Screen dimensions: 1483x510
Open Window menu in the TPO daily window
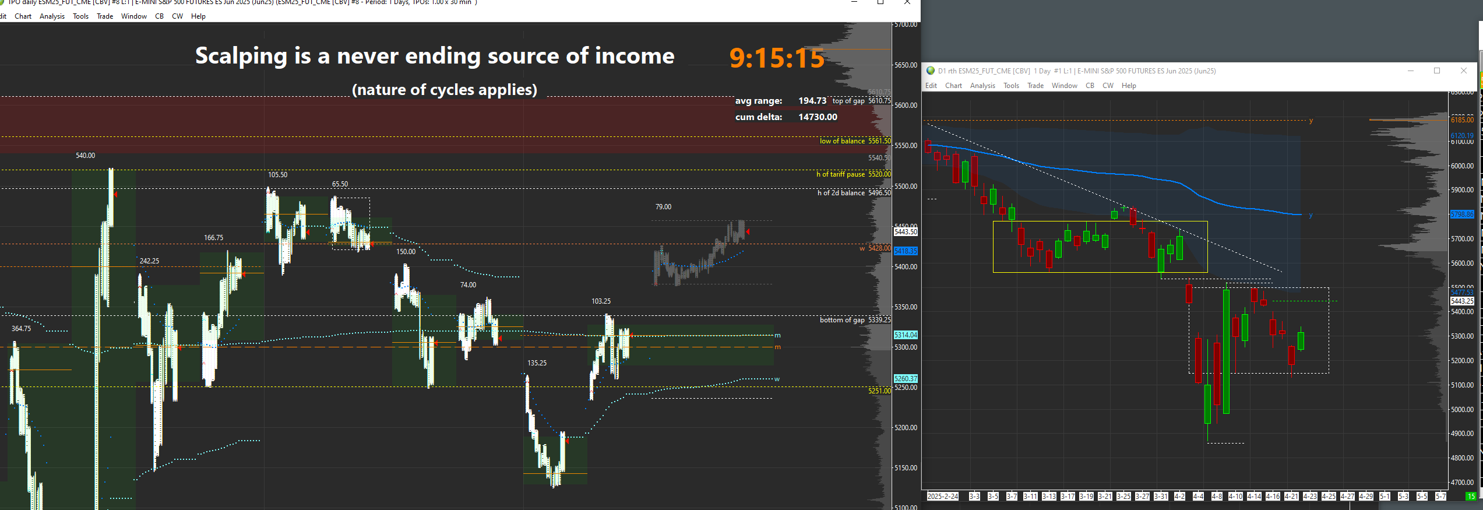(x=134, y=16)
